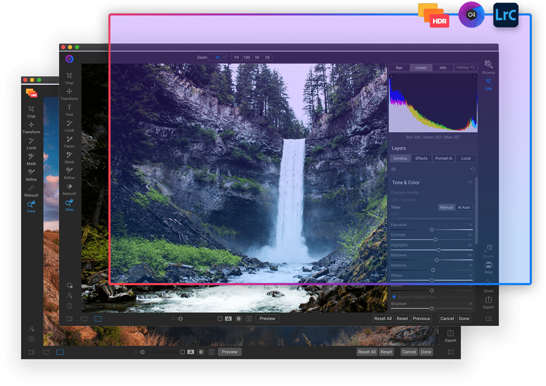Switch to the Levels tab

(x=421, y=68)
